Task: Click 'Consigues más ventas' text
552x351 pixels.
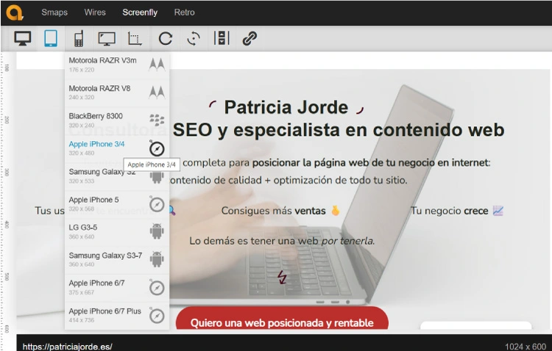Action: pos(273,211)
